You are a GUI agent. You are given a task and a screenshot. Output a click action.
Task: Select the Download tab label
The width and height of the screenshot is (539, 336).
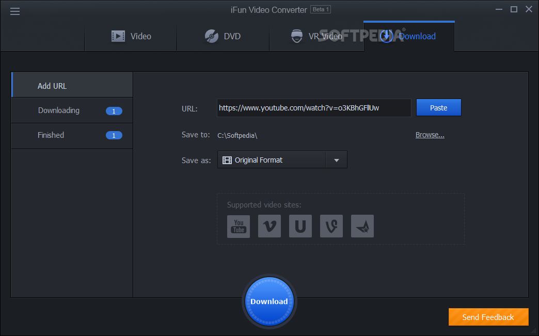point(417,36)
